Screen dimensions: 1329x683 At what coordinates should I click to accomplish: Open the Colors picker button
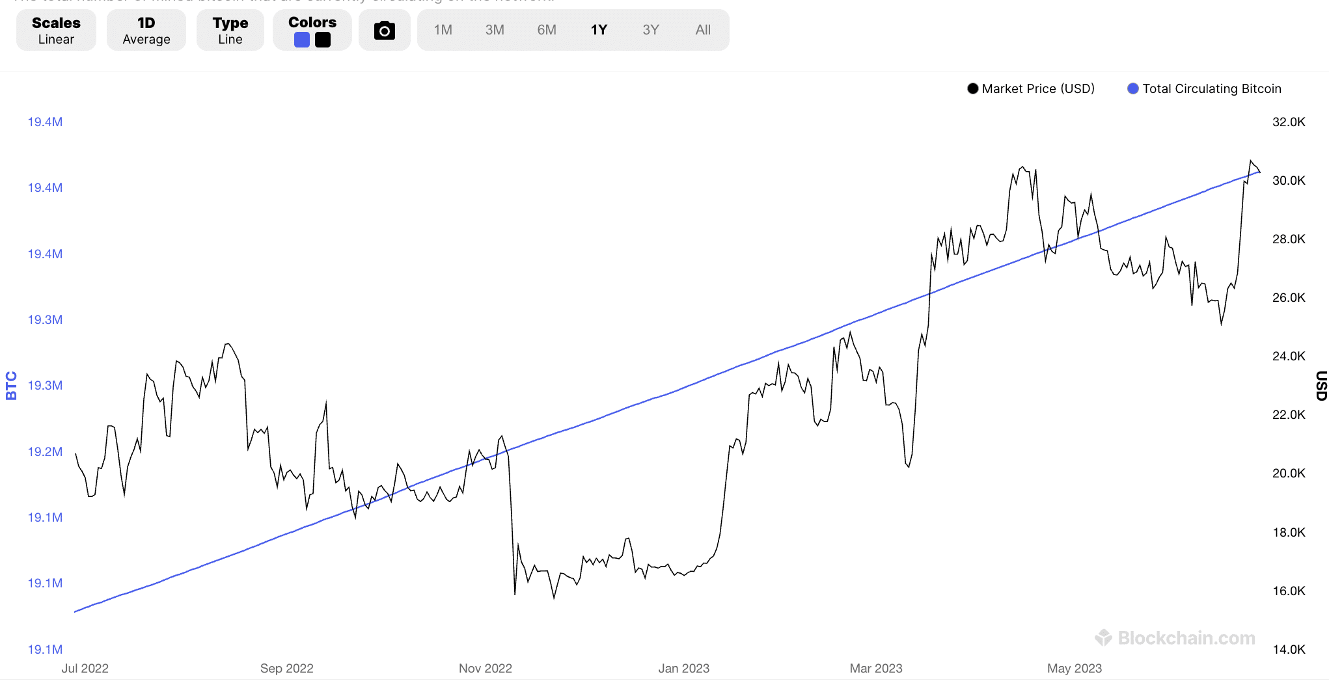pyautogui.click(x=312, y=30)
